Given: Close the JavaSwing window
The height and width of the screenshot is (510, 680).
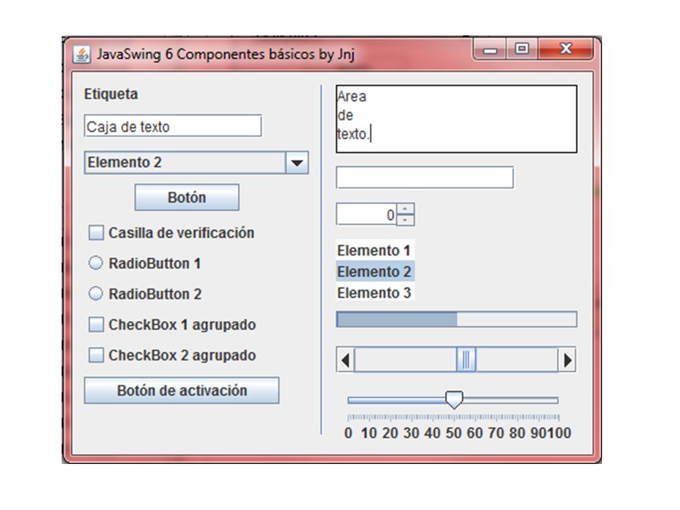Looking at the screenshot, I should tap(565, 49).
